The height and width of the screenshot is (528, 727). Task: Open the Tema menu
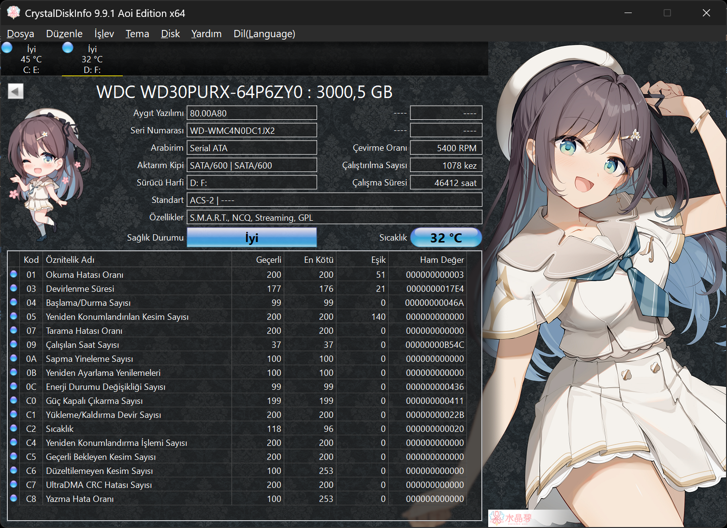pos(137,34)
